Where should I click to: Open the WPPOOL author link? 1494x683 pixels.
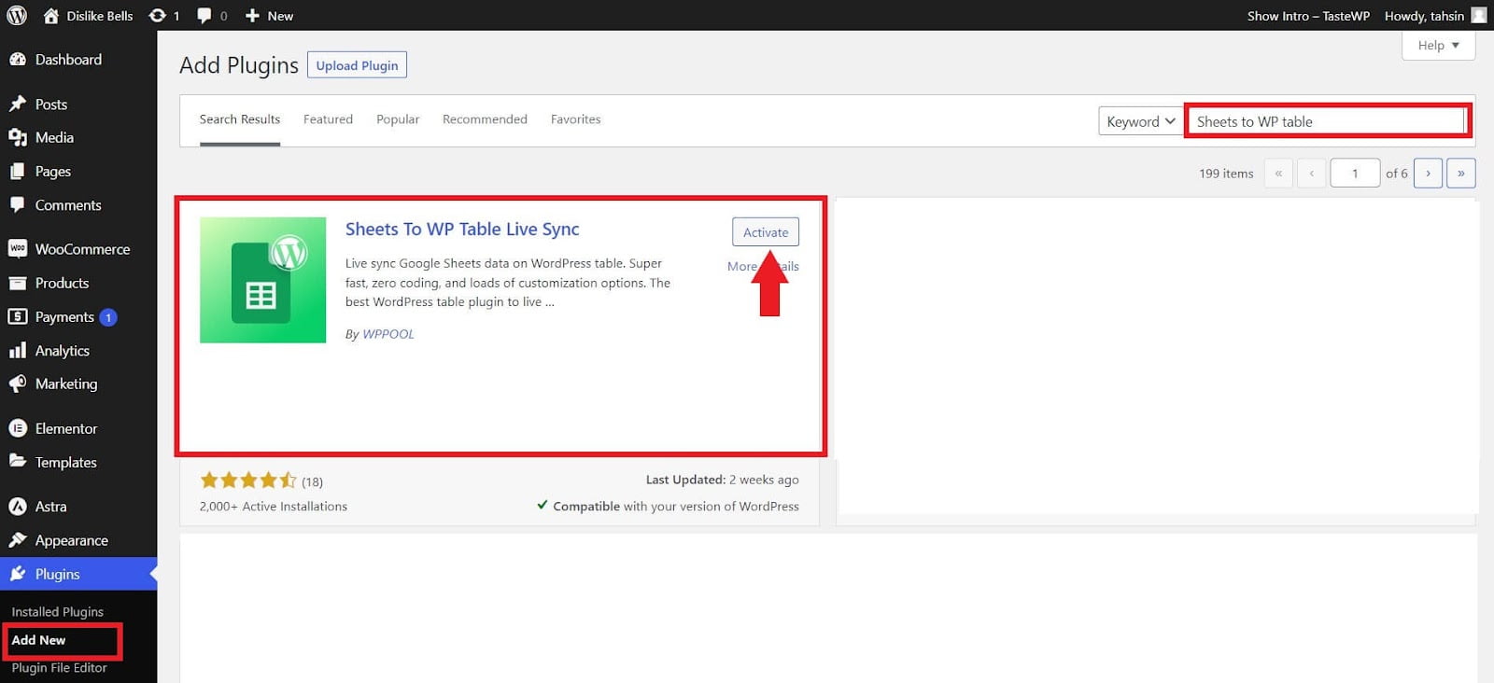388,334
